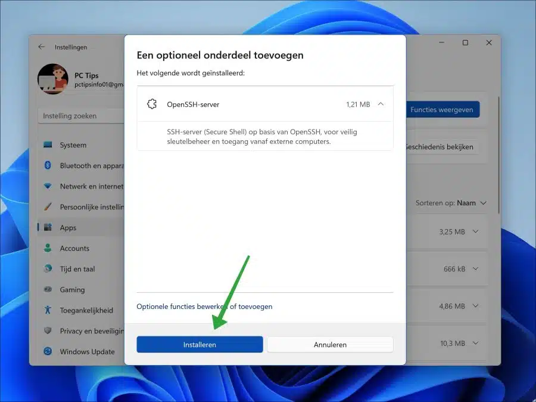Click the Netwerk wifi icon

[48, 186]
